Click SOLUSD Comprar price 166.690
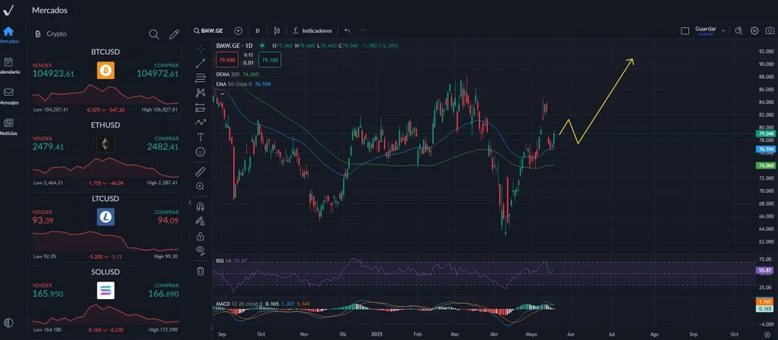The width and height of the screenshot is (778, 340). click(x=163, y=294)
